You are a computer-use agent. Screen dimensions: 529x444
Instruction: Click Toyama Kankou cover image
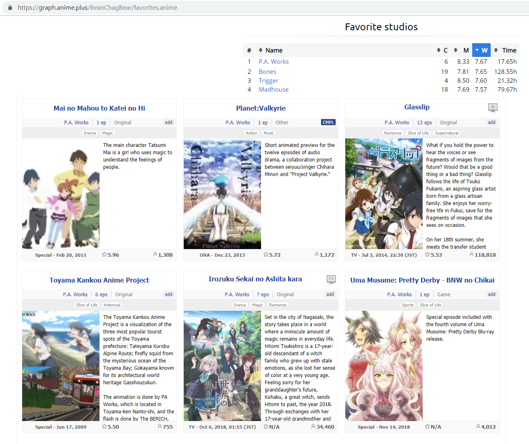[61, 366]
